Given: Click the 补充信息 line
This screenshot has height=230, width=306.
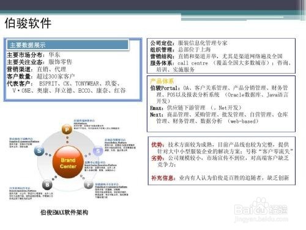Looking at the screenshot, I should 220,178.
